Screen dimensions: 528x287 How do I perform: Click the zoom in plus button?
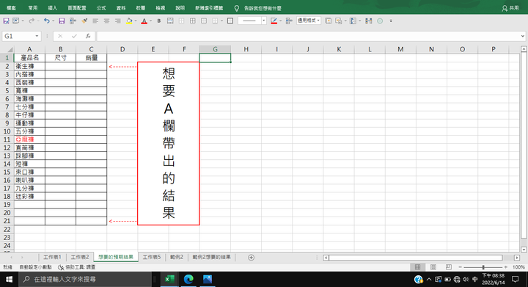tap(506, 267)
